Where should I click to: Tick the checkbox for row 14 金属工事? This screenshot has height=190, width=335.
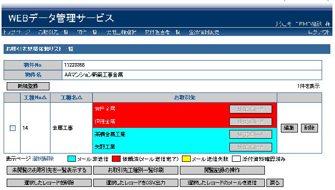point(12,128)
